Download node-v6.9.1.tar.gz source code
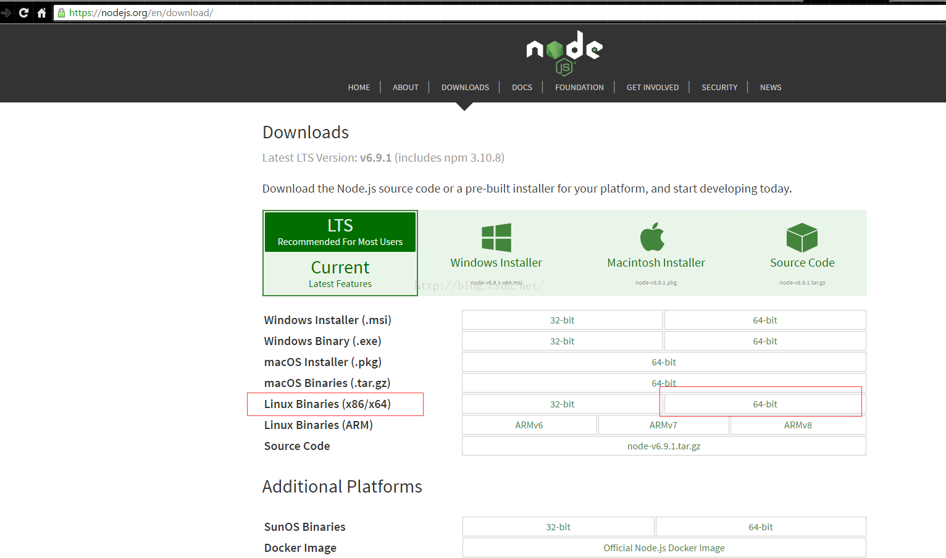The width and height of the screenshot is (946, 558). point(664,446)
